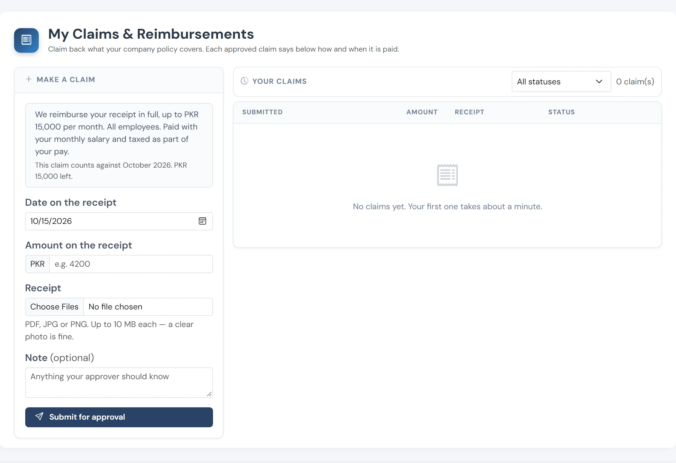Submit the claim for approval
Image resolution: width=676 pixels, height=463 pixels.
[x=119, y=417]
